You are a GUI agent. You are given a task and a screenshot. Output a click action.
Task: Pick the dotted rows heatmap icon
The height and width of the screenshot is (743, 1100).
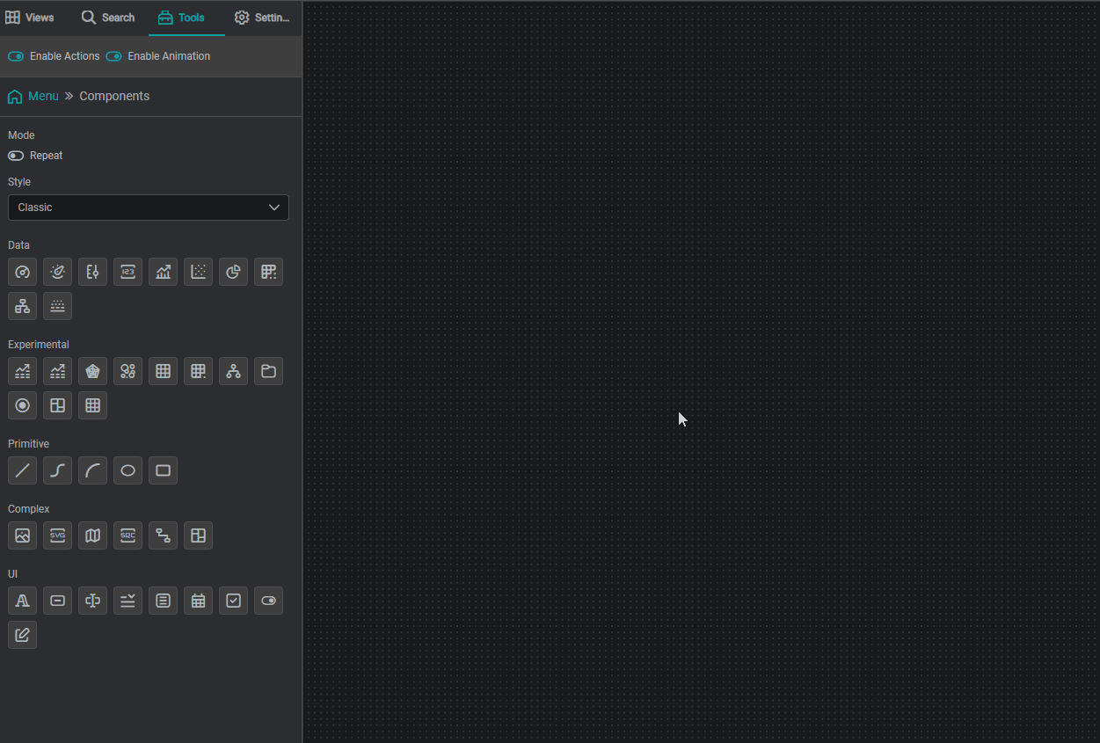[58, 306]
